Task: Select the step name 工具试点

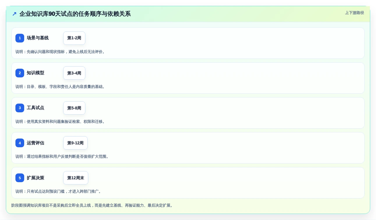Action: click(36, 108)
